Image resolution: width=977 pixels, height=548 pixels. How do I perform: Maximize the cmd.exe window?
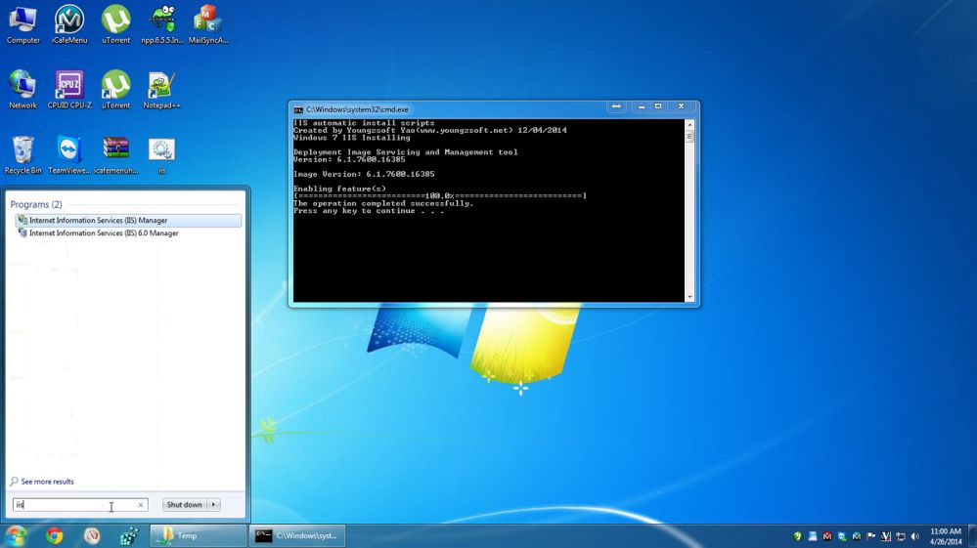click(658, 106)
